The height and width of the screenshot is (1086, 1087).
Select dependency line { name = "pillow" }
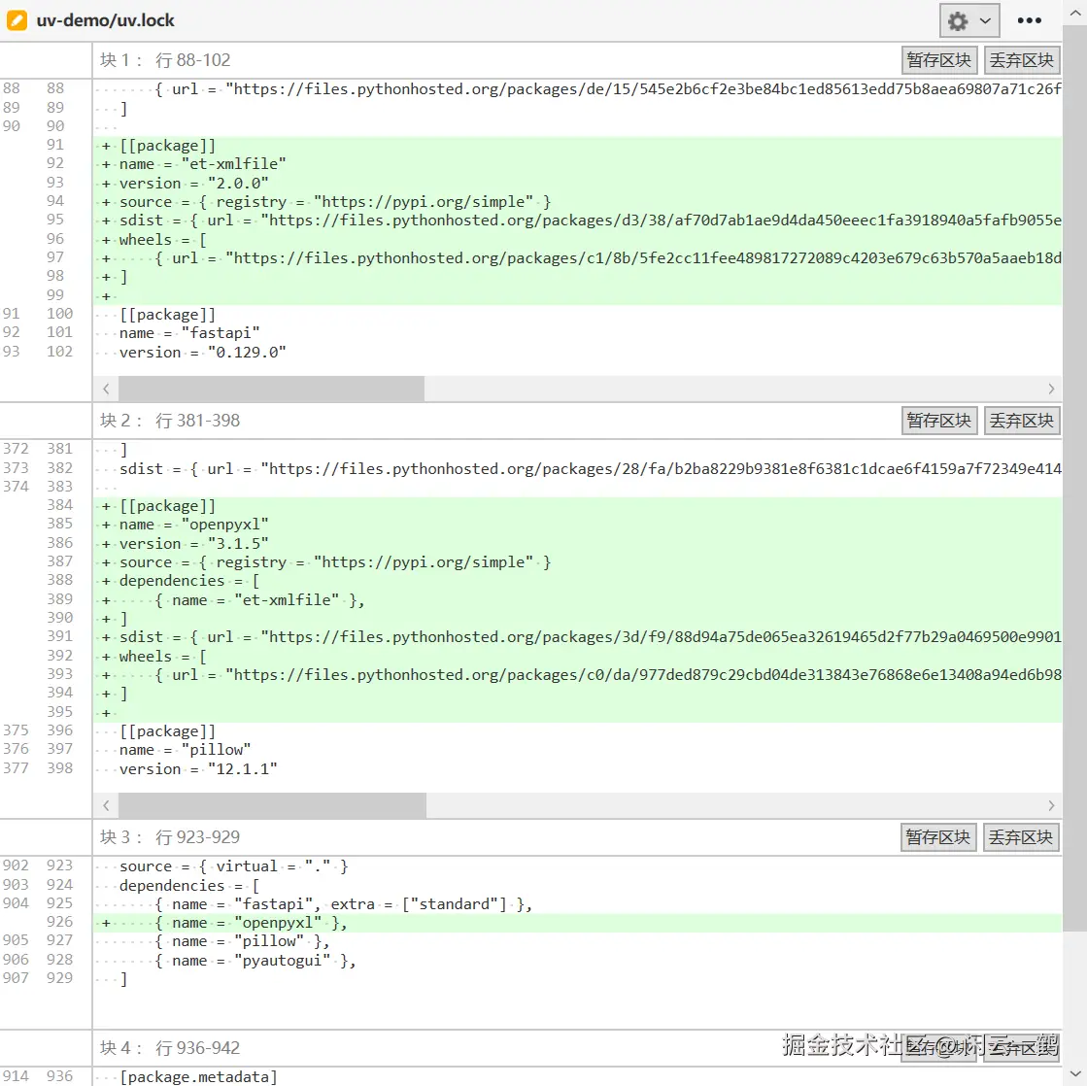pyautogui.click(x=577, y=942)
